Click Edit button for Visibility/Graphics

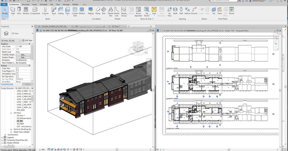click(23, 55)
